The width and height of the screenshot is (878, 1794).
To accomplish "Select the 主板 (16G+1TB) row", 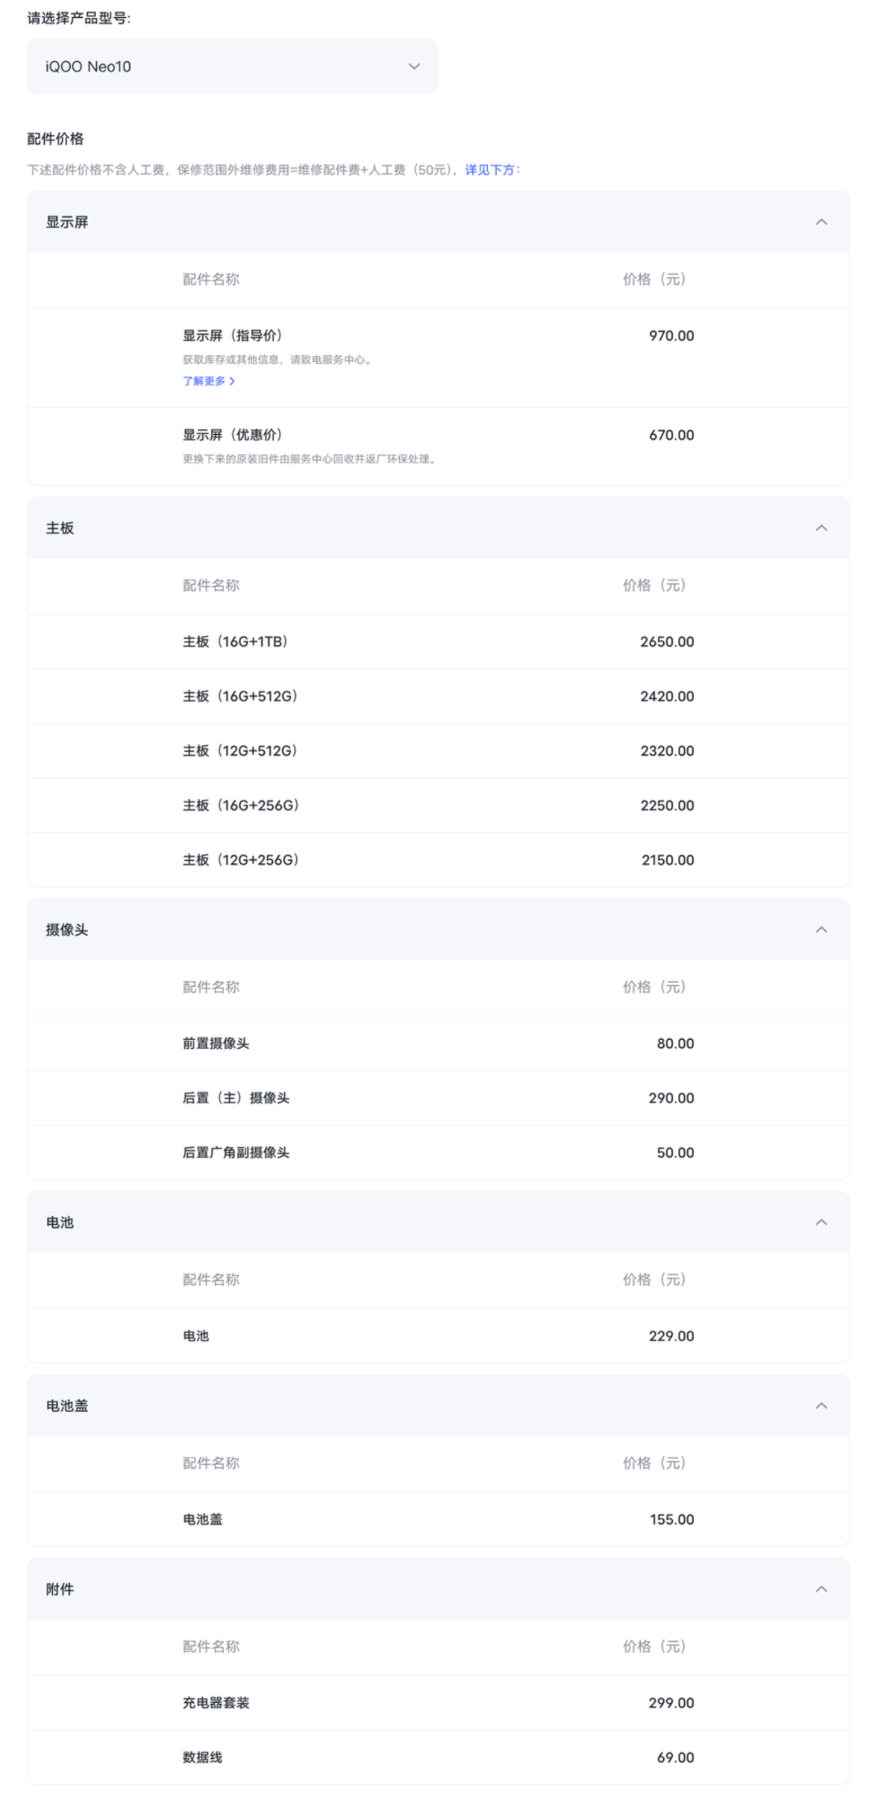I will (x=438, y=641).
